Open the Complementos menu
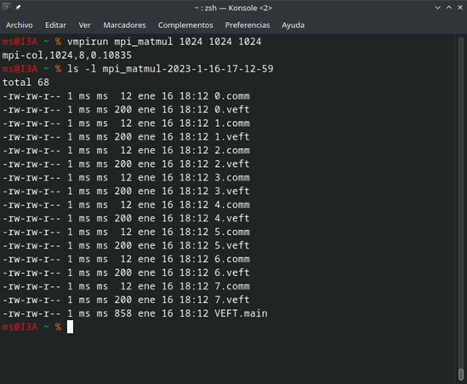 point(185,26)
